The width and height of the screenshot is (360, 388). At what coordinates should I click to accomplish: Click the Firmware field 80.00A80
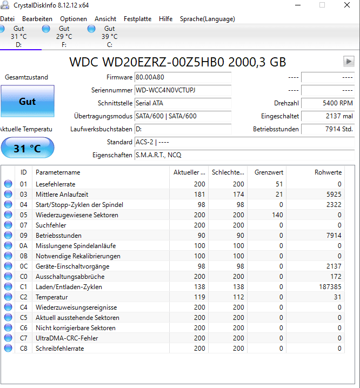point(183,77)
